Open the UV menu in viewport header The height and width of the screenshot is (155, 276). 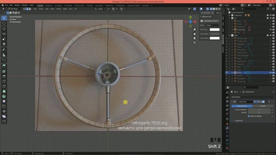pyautogui.click(x=75, y=9)
